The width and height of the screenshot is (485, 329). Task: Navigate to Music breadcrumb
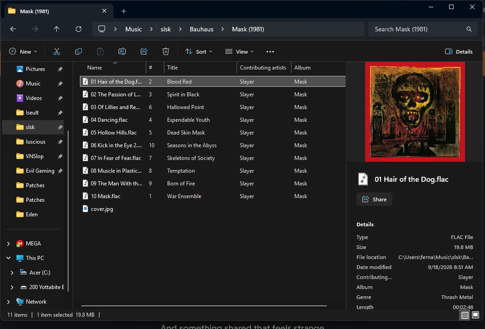point(134,29)
